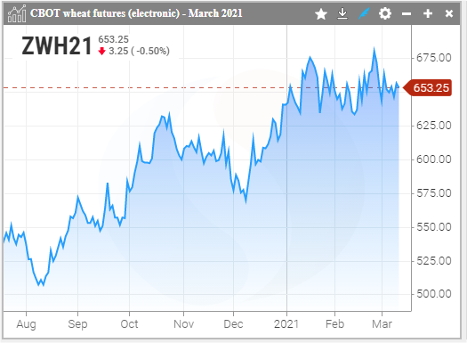Image resolution: width=467 pixels, height=343 pixels.
Task: Close the chart widget with X
Action: (x=449, y=13)
